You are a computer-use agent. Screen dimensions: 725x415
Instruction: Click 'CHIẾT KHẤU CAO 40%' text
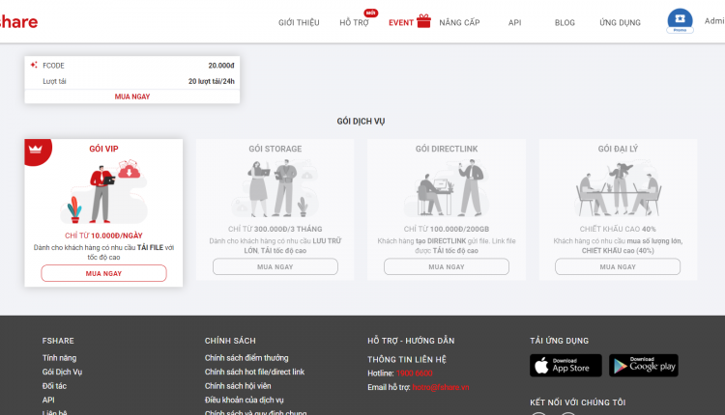618,229
